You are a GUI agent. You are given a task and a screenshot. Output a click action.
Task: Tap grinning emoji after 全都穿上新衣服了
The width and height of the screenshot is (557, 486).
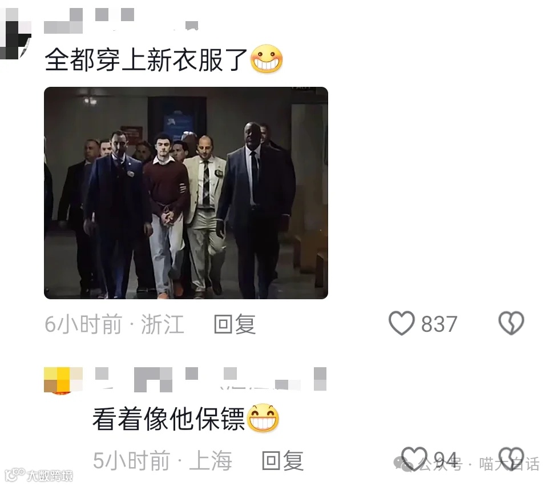(267, 59)
